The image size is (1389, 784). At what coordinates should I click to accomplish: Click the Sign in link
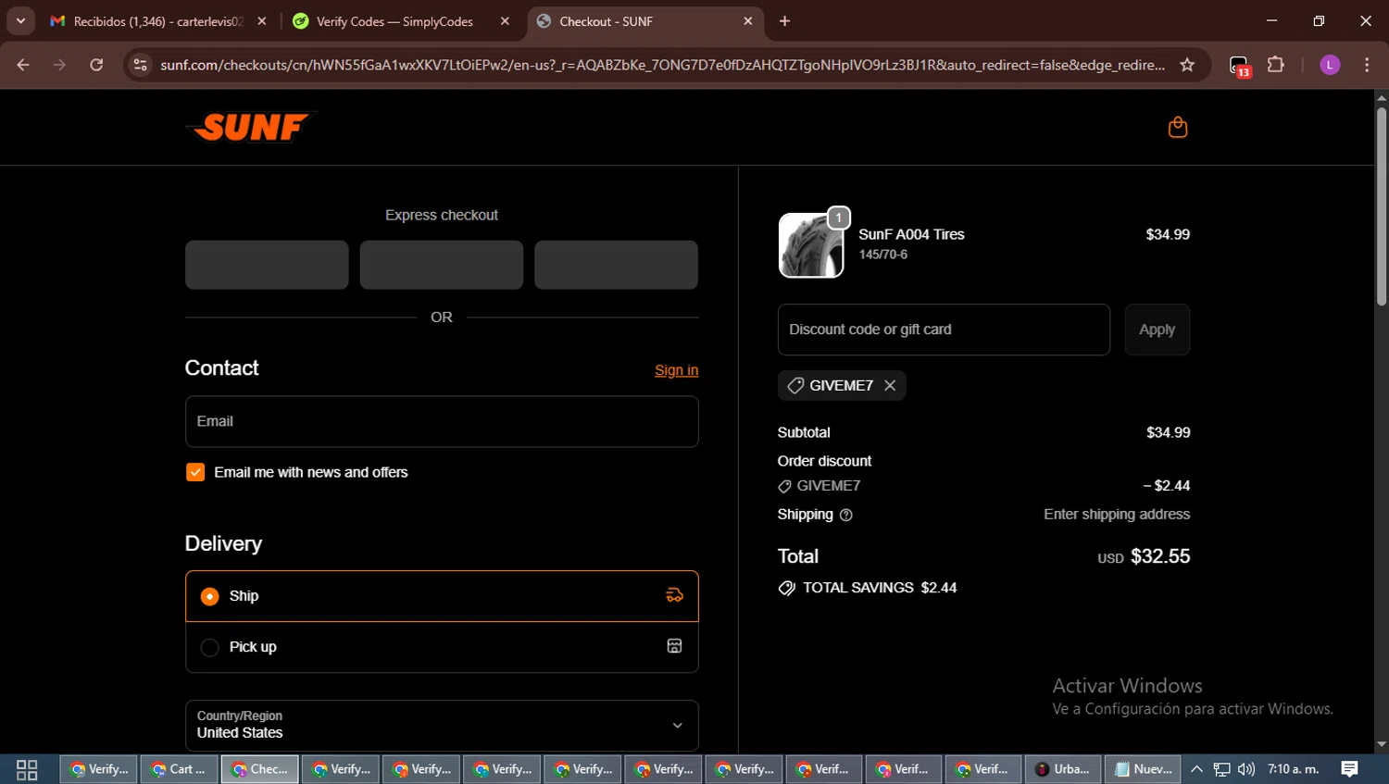click(676, 370)
